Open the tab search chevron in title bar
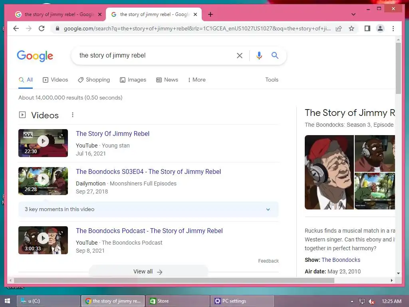 [353, 14]
